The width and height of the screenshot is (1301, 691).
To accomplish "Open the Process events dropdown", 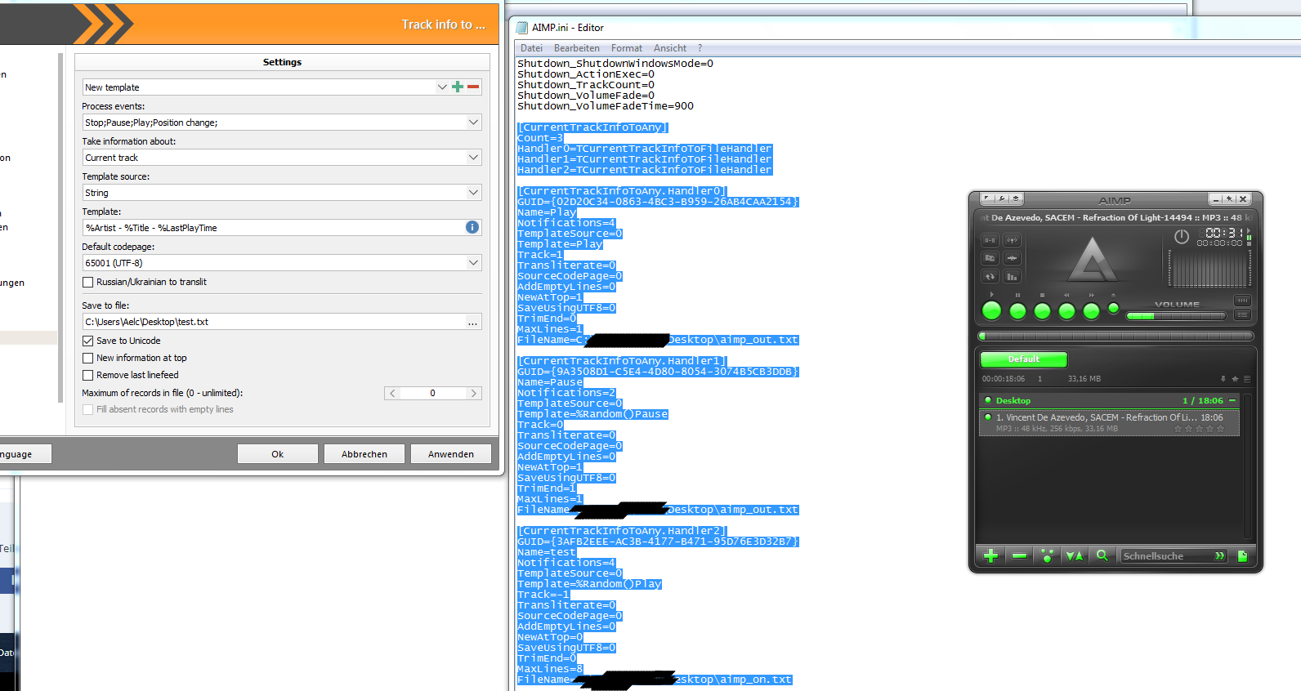I will coord(473,123).
